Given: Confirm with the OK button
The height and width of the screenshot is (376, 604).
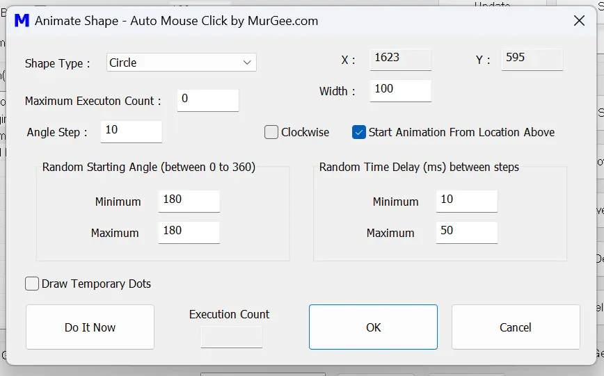Looking at the screenshot, I should click(373, 327).
